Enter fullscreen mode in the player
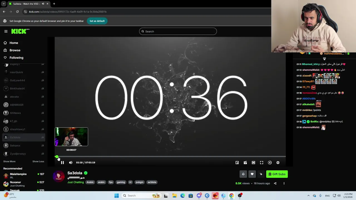Viewport: 356px width, 200px height. (x=261, y=162)
